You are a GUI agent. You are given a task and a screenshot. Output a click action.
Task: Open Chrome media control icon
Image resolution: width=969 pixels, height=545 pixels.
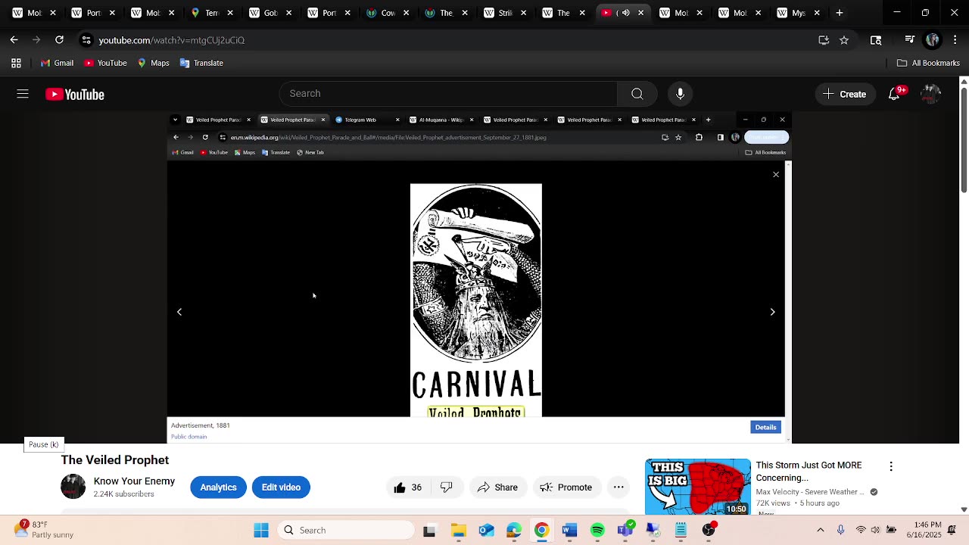pyautogui.click(x=910, y=40)
